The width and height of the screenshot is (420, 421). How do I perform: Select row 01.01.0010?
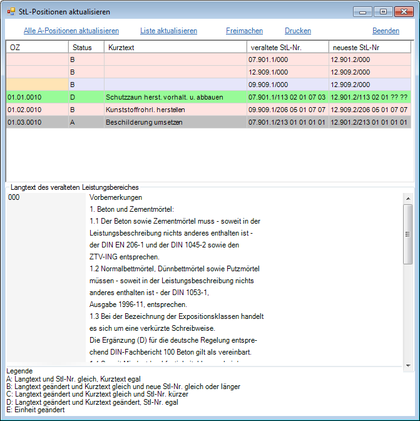point(208,97)
